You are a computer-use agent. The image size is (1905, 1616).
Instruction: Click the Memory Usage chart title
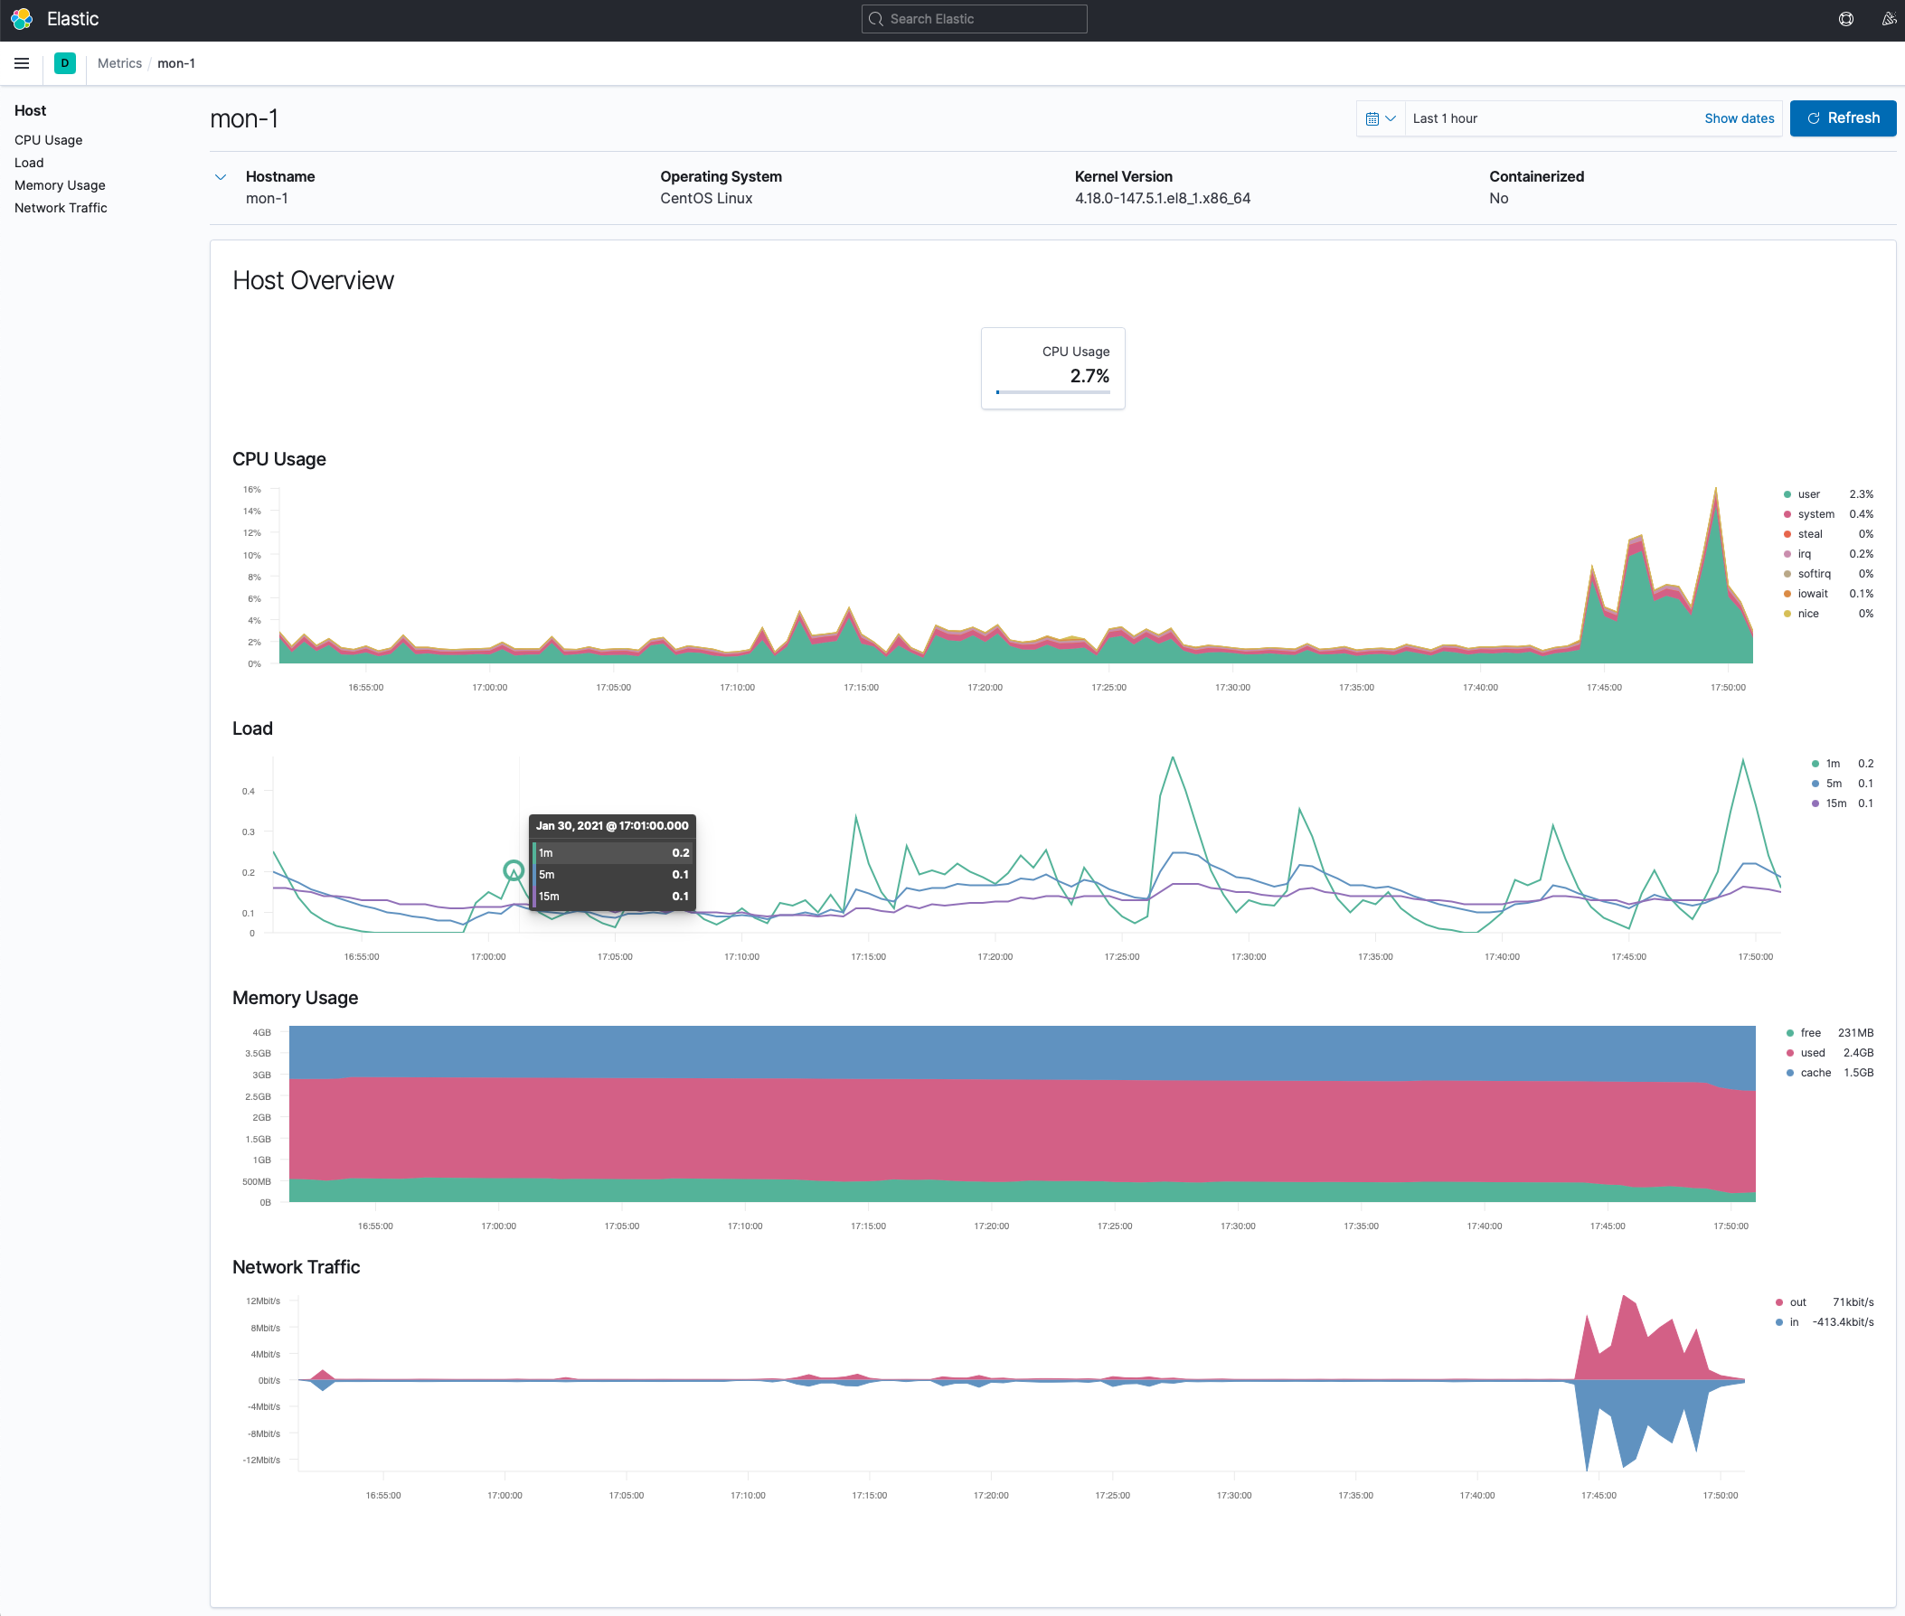(x=295, y=998)
